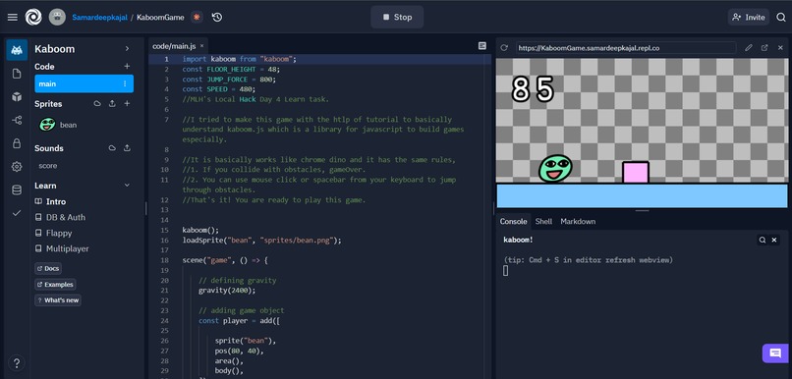The height and width of the screenshot is (379, 792).
Task: Open Version control icon in sidebar
Action: (x=17, y=120)
